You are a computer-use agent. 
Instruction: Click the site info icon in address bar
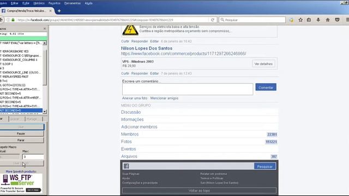8,20
